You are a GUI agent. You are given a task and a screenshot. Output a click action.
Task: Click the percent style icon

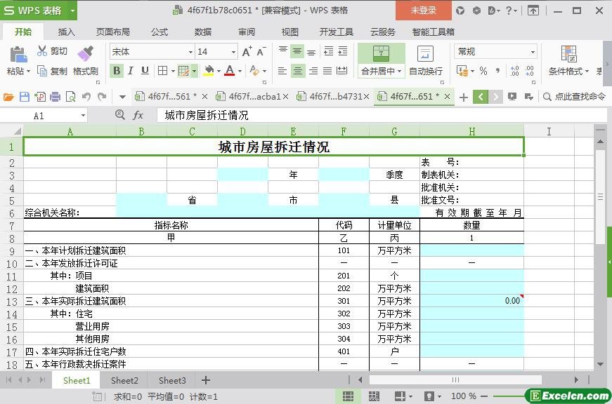[483, 71]
